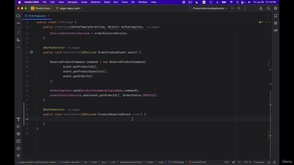
Task: Open the Navigate menu
Action: (73, 2)
